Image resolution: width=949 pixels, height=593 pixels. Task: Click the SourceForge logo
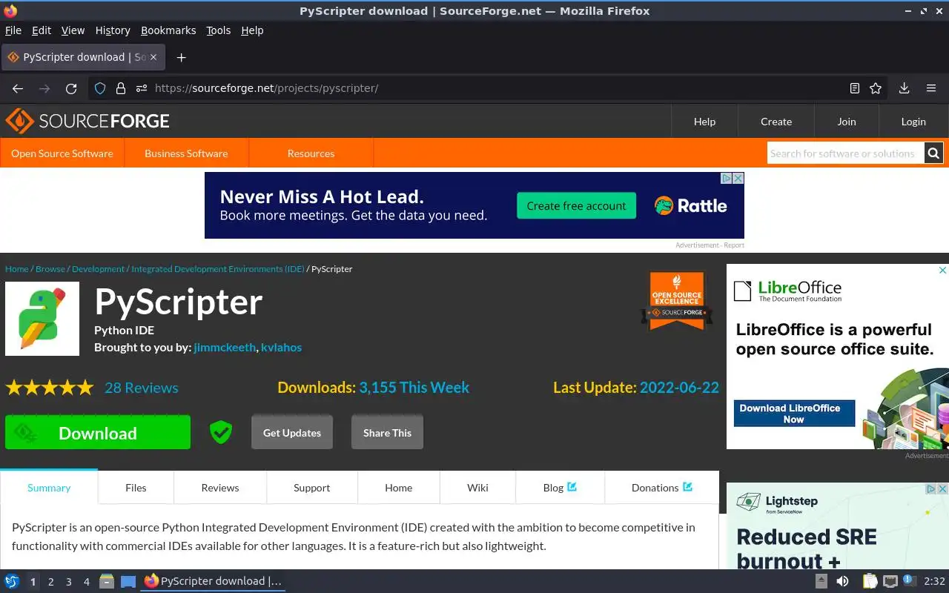point(87,121)
